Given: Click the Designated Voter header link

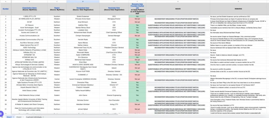Looking at the screenshot, I should [x=83, y=8].
